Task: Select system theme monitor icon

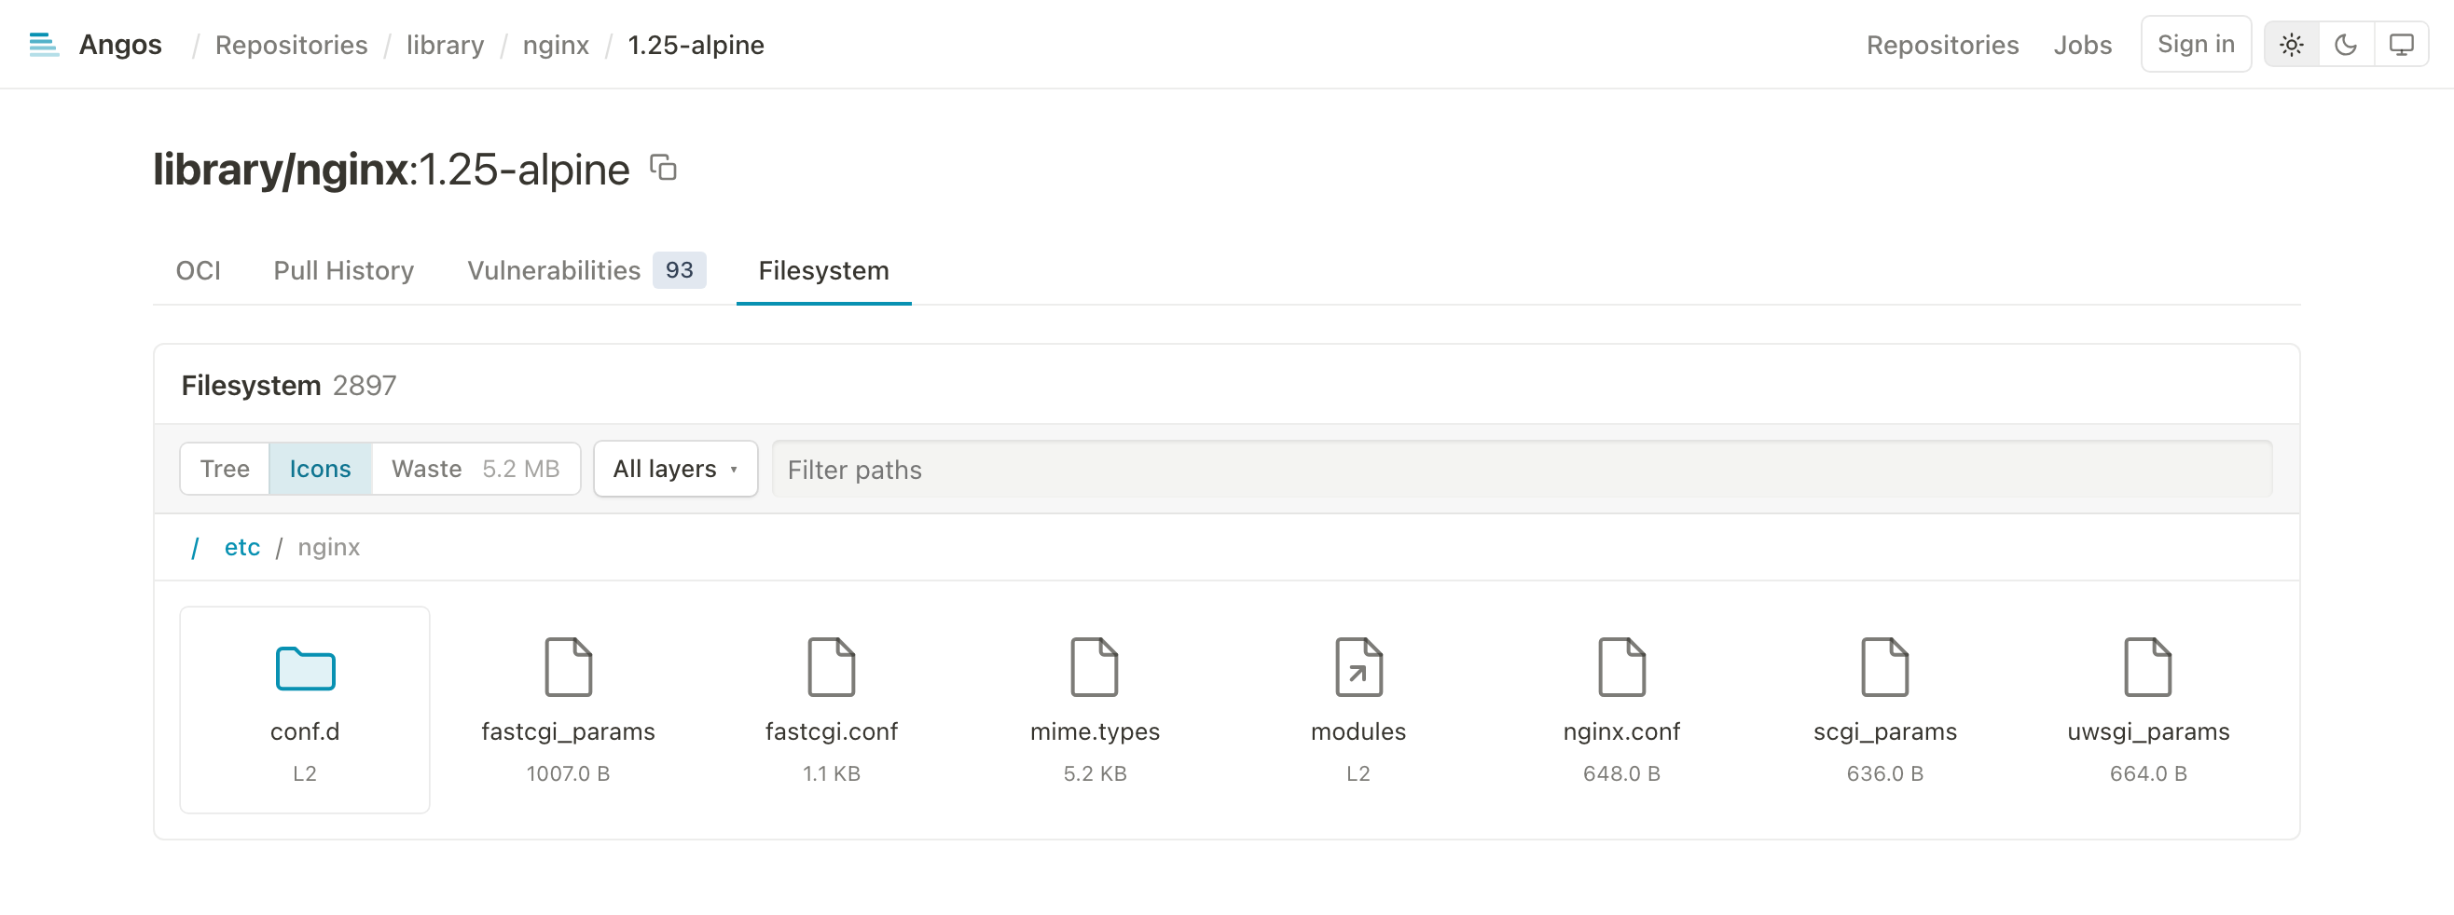Action: (2401, 45)
